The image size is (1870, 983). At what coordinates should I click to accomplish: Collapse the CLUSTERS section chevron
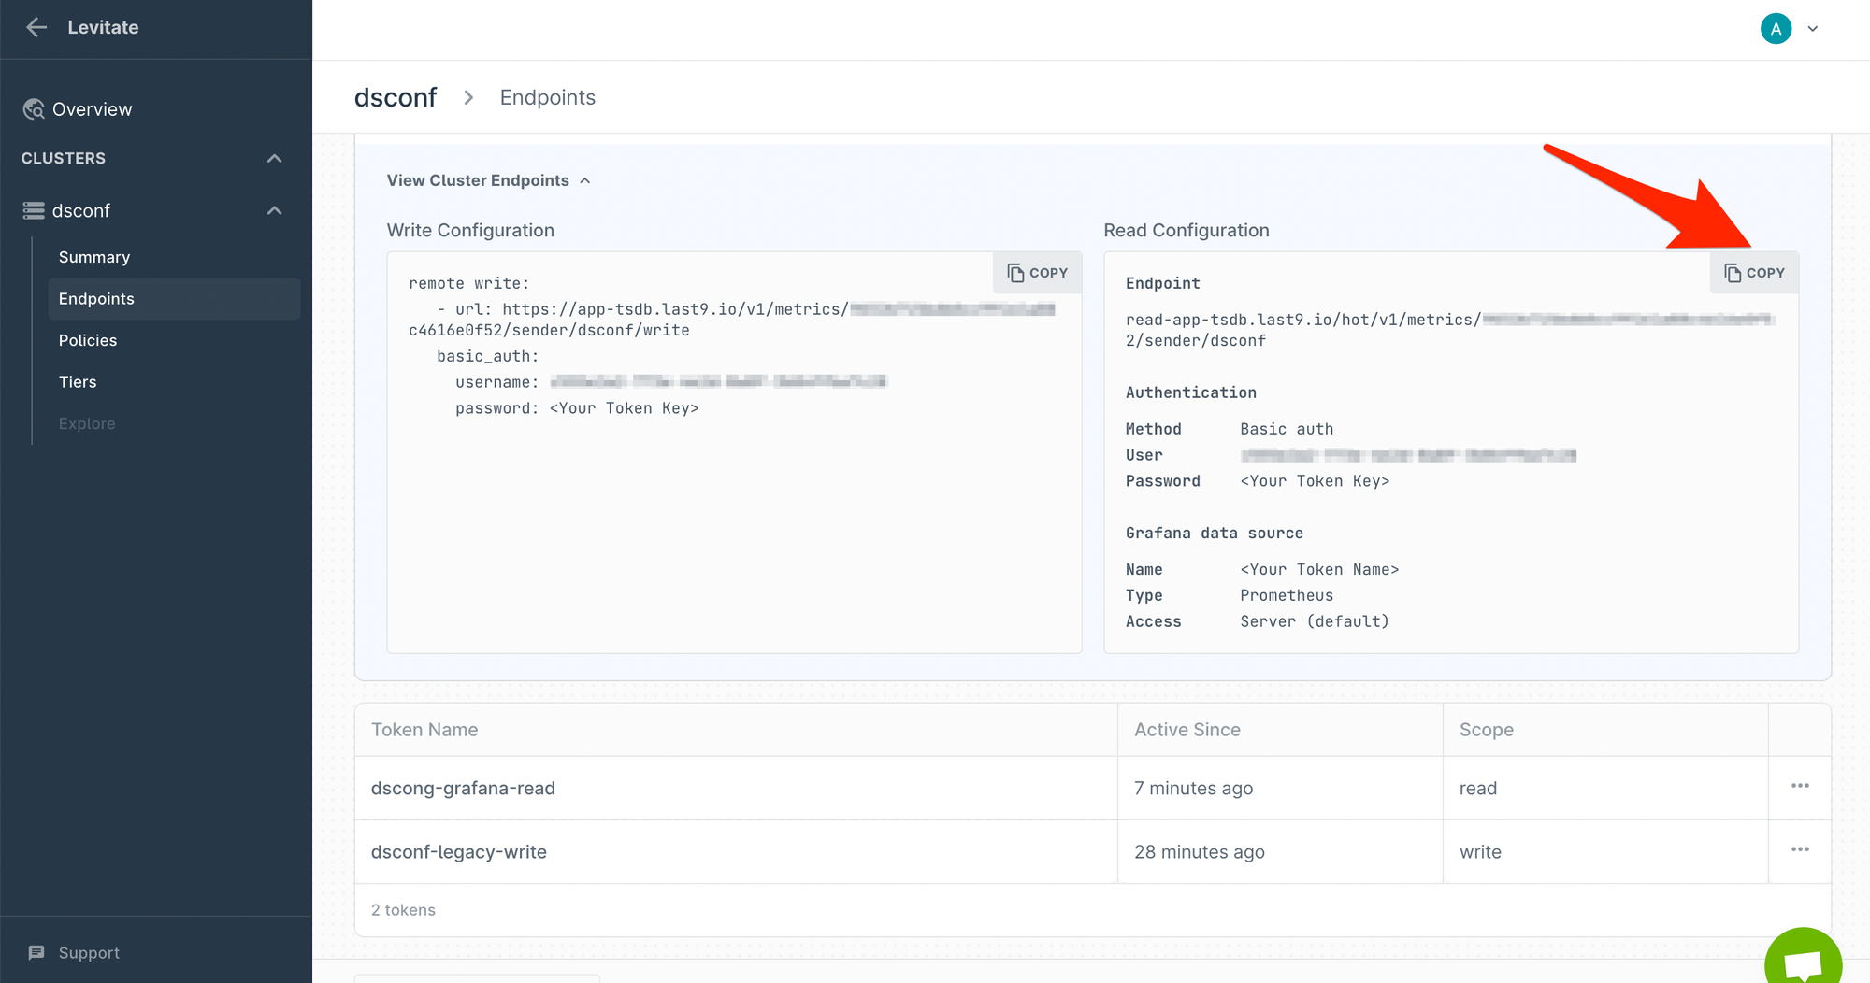coord(274,159)
